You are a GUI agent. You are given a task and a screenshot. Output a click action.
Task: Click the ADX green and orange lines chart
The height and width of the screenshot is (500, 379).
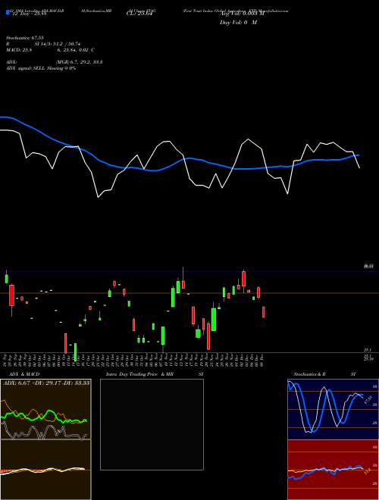[45, 409]
